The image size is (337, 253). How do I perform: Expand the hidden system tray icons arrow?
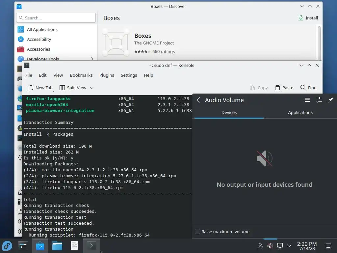(289, 246)
